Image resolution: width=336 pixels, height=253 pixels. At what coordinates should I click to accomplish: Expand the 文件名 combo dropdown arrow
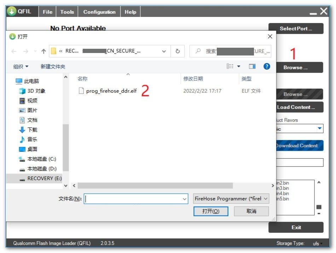[x=185, y=199]
